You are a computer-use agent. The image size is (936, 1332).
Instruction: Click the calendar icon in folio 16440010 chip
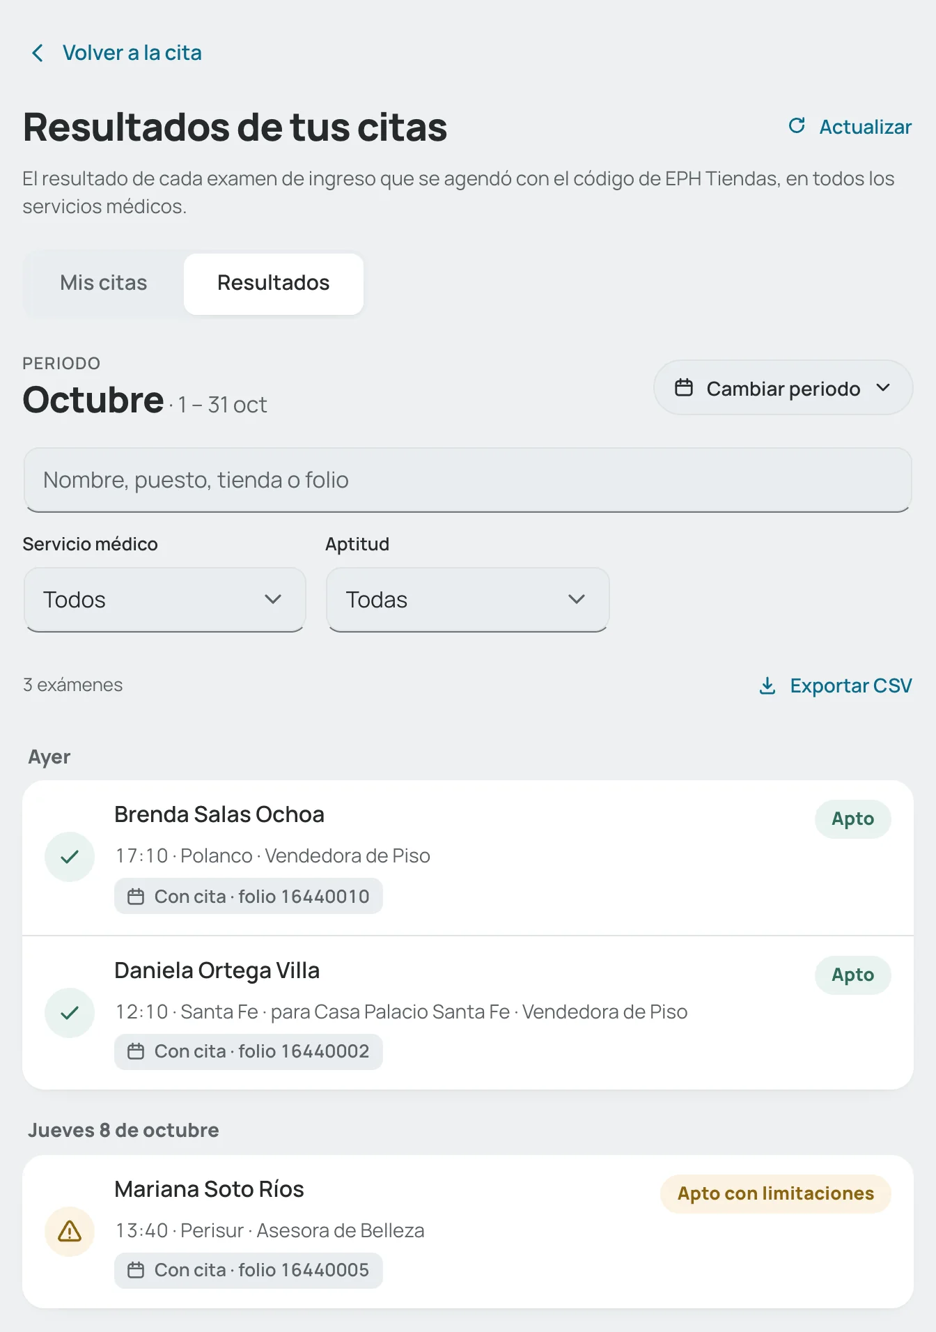point(136,897)
